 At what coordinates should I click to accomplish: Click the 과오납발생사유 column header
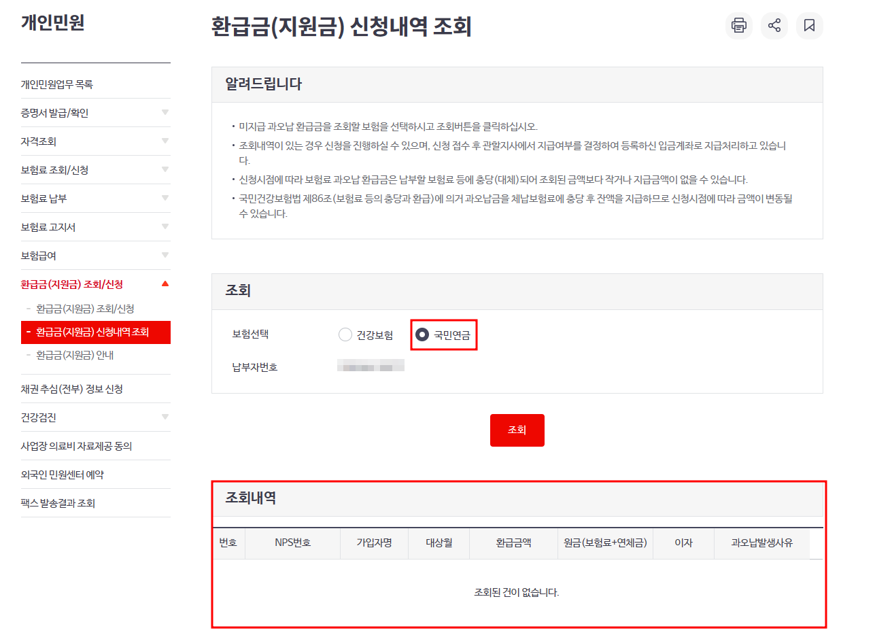tap(762, 543)
